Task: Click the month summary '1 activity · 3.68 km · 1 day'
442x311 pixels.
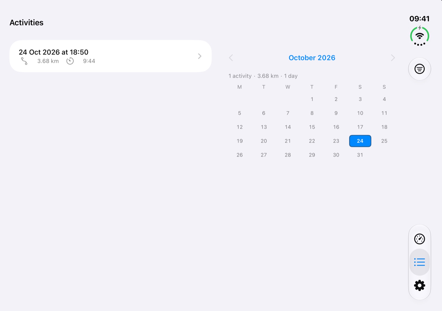Action: [263, 76]
